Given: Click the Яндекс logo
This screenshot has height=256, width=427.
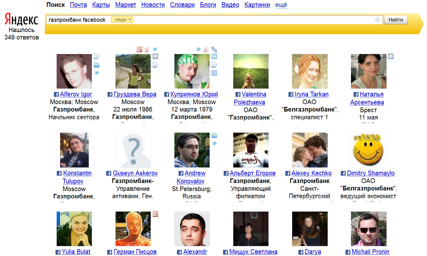Looking at the screenshot, I should point(21,19).
